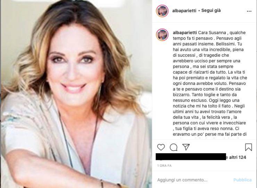Open albaparietti username in the header
The width and height of the screenshot is (257, 188).
184,11
